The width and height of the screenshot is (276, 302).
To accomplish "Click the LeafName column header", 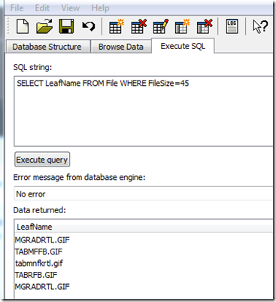I will tap(144, 227).
